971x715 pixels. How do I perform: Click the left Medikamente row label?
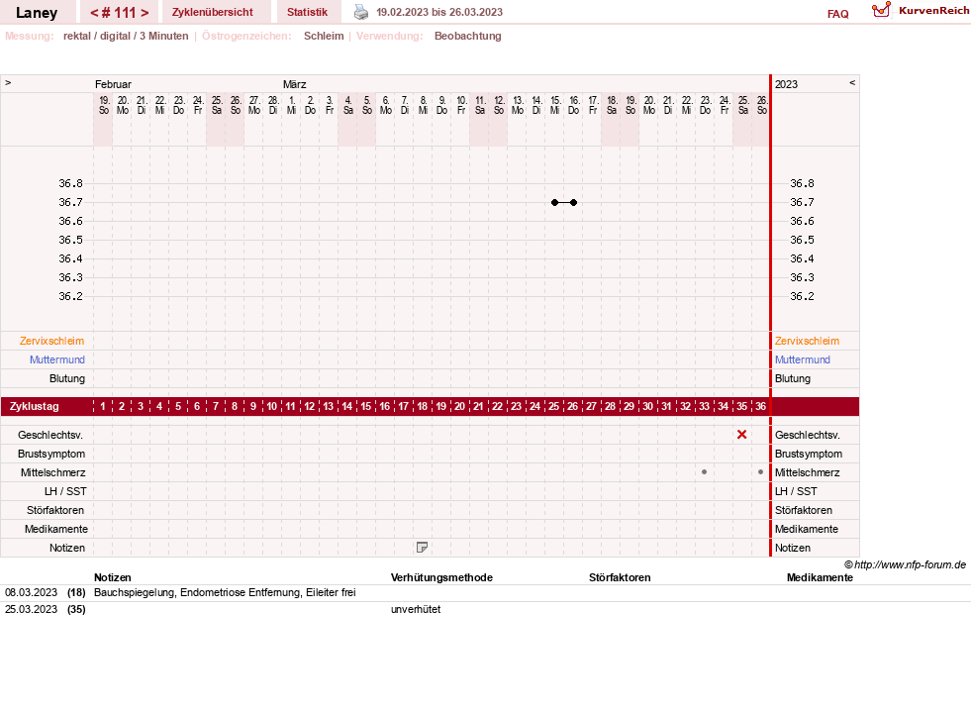click(x=56, y=529)
